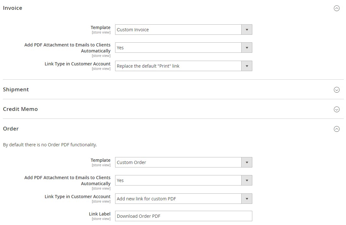Collapse the Order section chevron icon

point(337,129)
